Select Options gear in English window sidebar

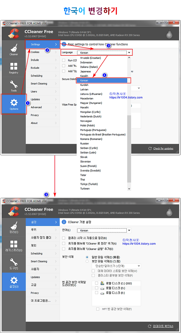coord(14,104)
